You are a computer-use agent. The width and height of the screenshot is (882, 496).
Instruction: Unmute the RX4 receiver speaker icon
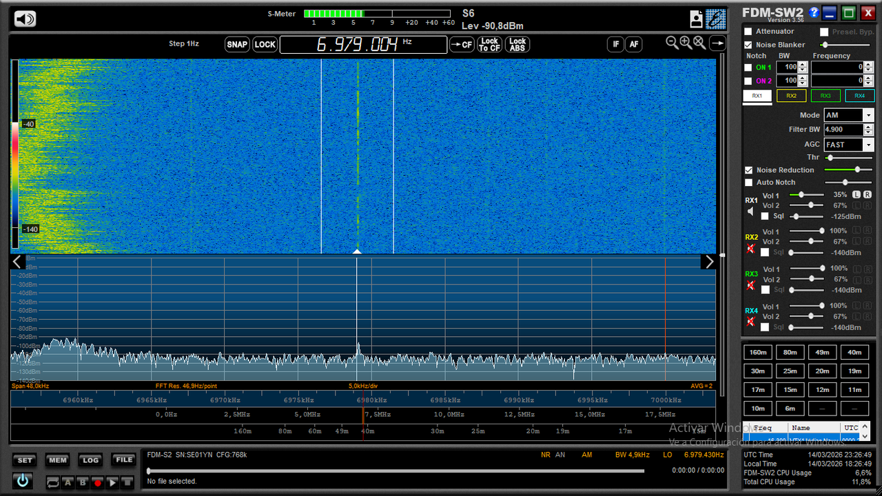pyautogui.click(x=751, y=322)
